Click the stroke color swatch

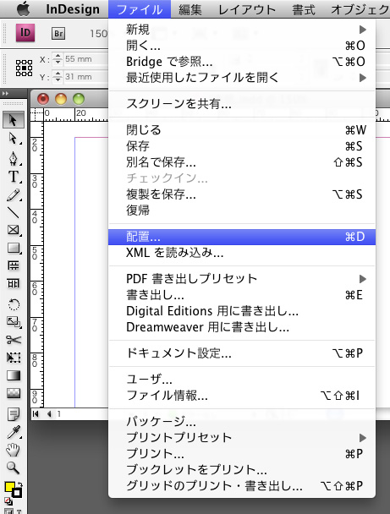click(x=17, y=493)
